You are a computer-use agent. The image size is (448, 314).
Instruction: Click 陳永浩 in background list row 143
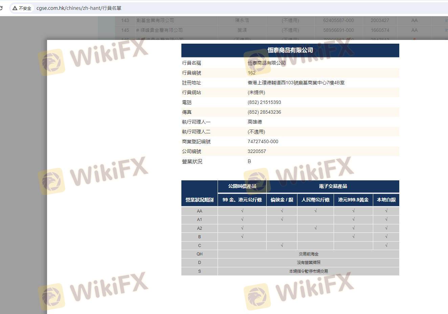[242, 20]
